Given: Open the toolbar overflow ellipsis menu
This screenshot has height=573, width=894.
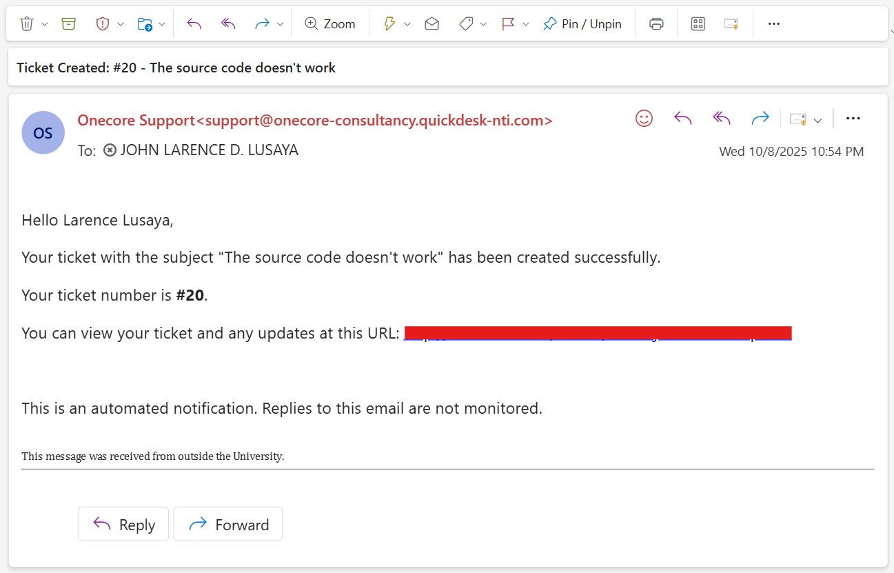Looking at the screenshot, I should pos(773,23).
